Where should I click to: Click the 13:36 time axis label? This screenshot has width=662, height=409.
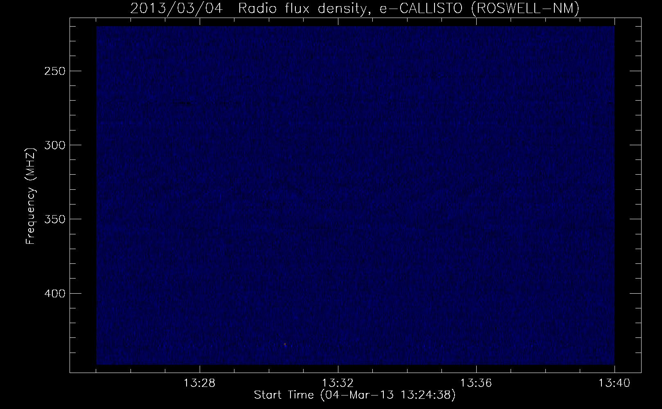click(x=476, y=384)
